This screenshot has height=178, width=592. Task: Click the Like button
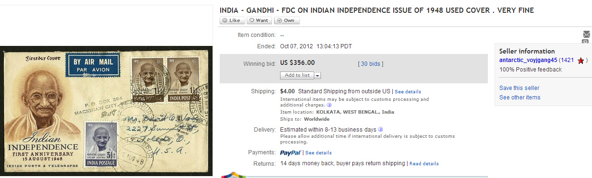point(233,20)
